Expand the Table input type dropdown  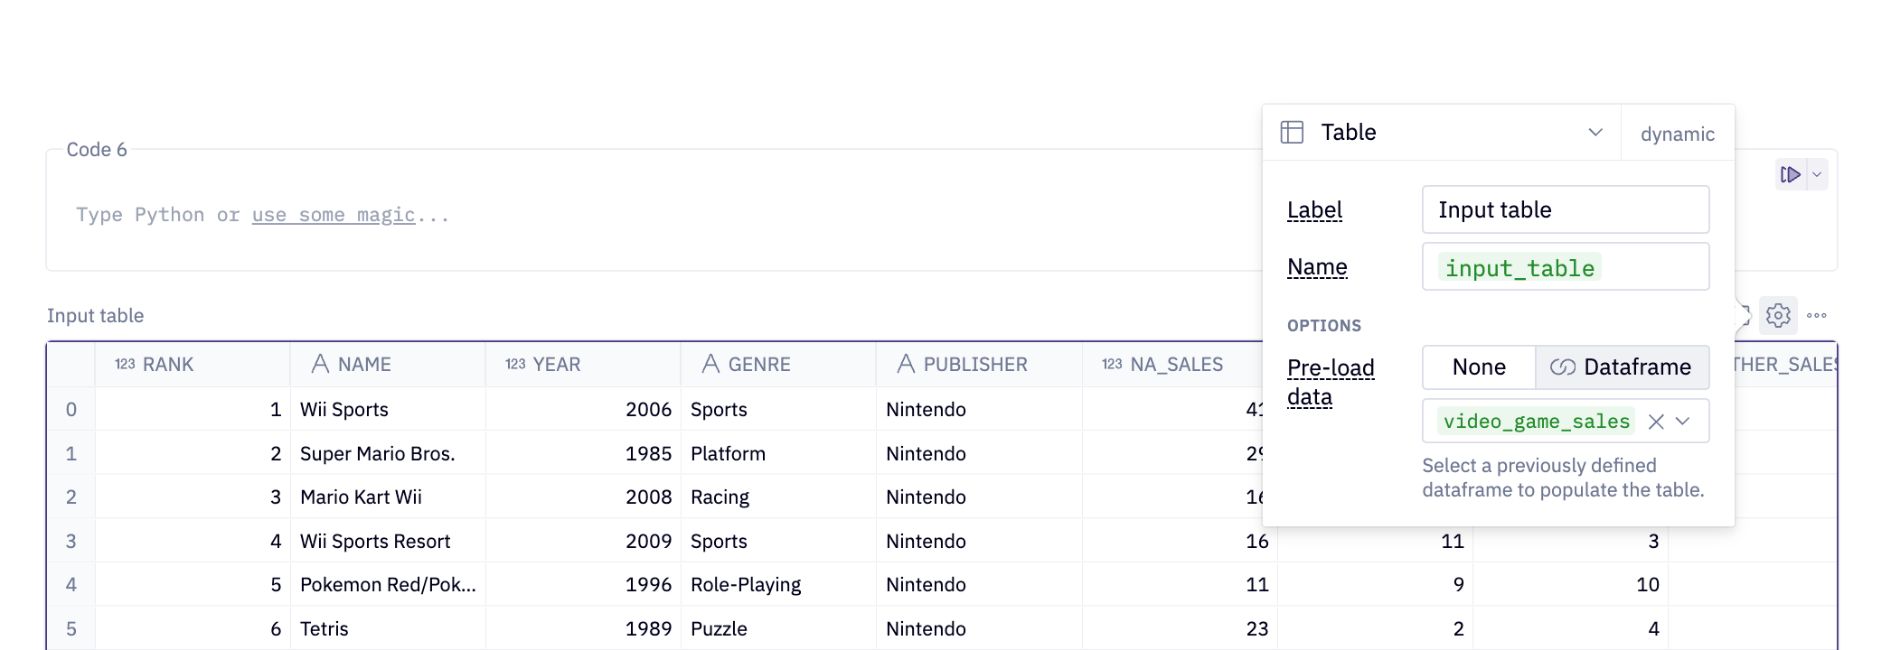1595,133
